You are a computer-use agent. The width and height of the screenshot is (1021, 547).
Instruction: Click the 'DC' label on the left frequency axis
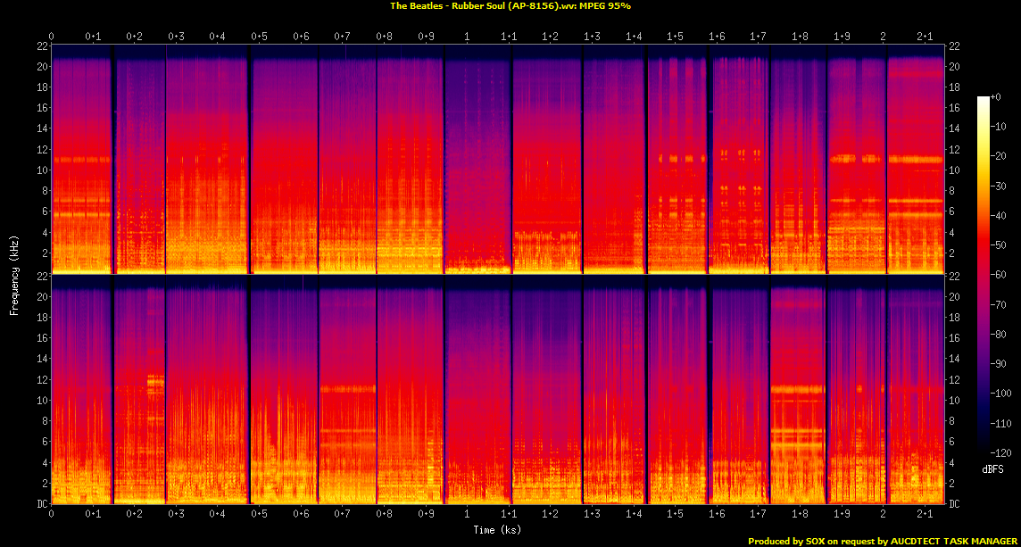click(x=42, y=504)
